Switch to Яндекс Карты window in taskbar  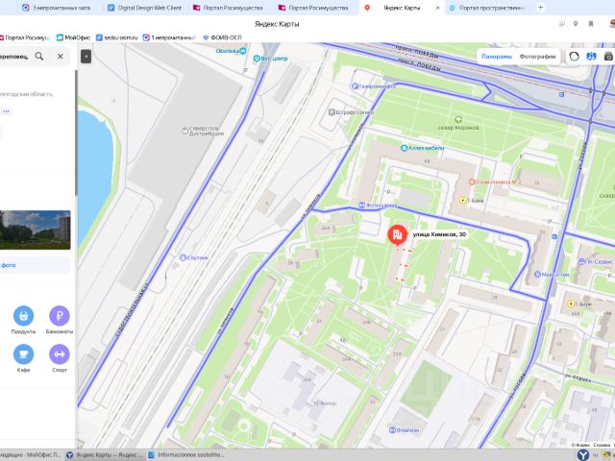point(104,454)
